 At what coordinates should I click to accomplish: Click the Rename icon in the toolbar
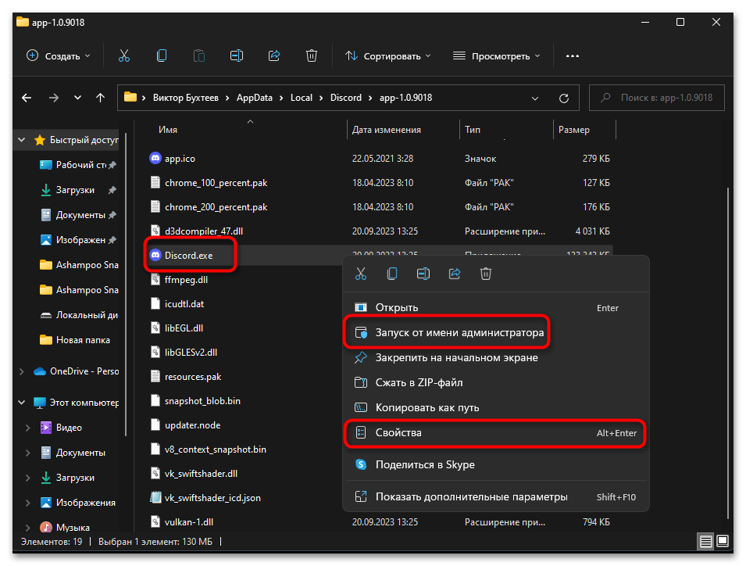[237, 56]
